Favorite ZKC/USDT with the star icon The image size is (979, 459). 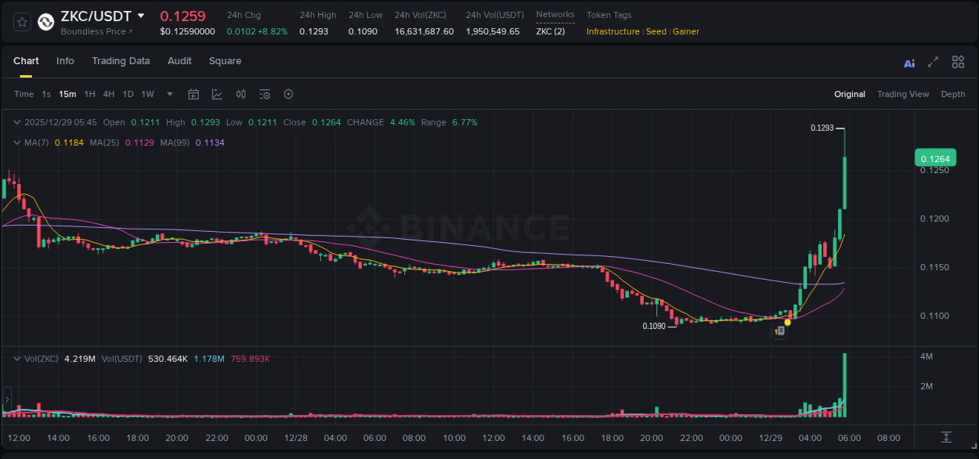(20, 22)
